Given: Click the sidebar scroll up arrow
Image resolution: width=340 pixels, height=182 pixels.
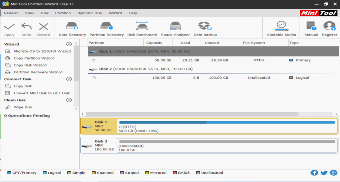Looking at the screenshot, I should click(76, 43).
